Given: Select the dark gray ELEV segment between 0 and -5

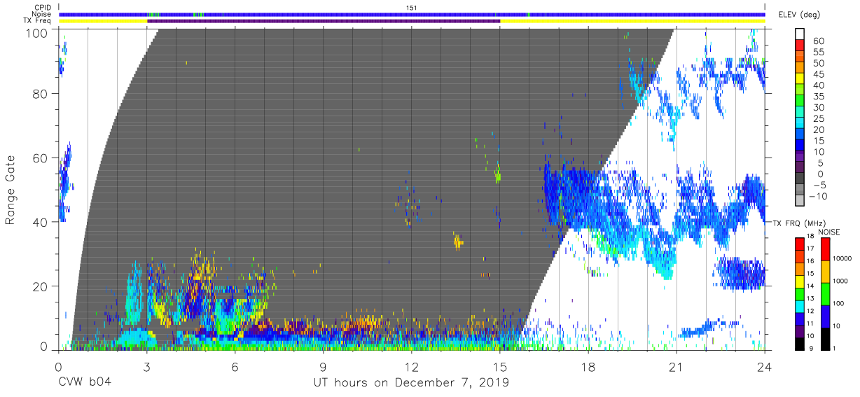Looking at the screenshot, I should 801,179.
